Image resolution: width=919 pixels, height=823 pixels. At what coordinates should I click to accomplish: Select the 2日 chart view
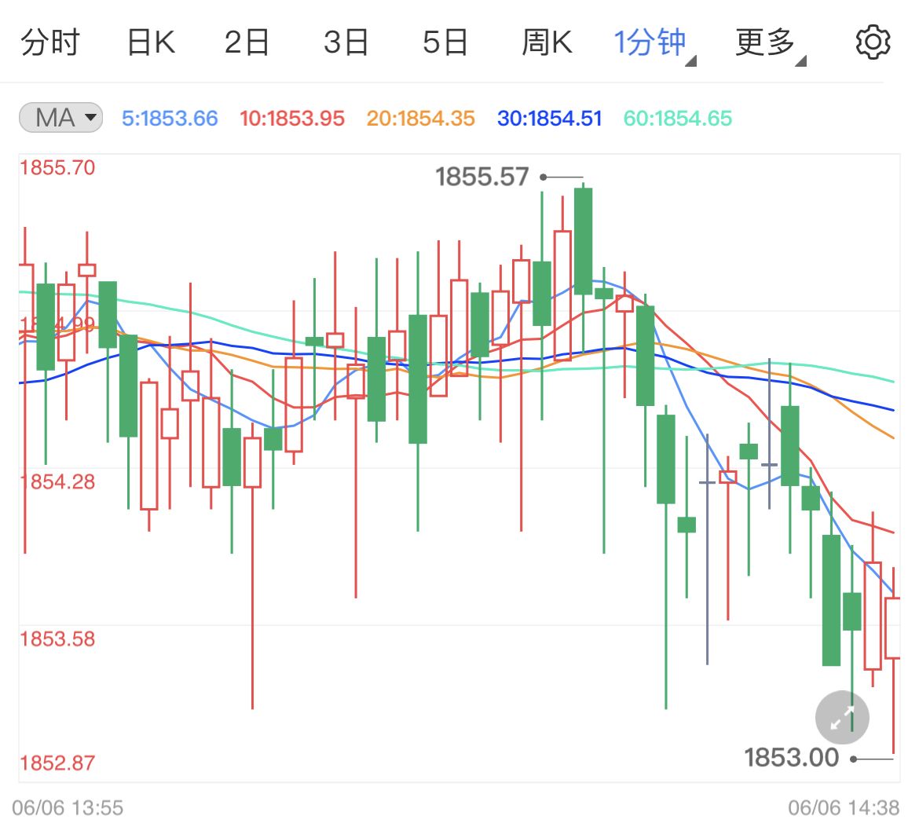click(x=248, y=44)
